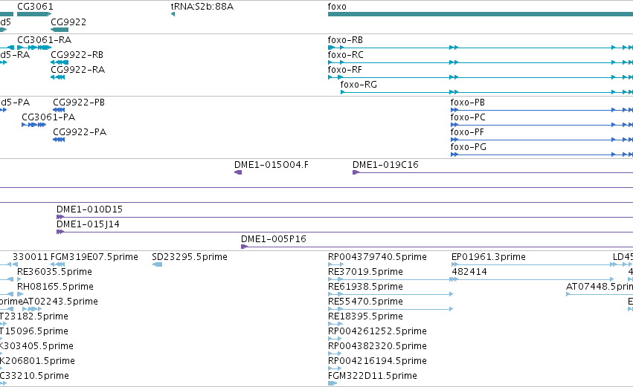
Task: Click the RP004261252.5prime EST label
Action: (377, 332)
